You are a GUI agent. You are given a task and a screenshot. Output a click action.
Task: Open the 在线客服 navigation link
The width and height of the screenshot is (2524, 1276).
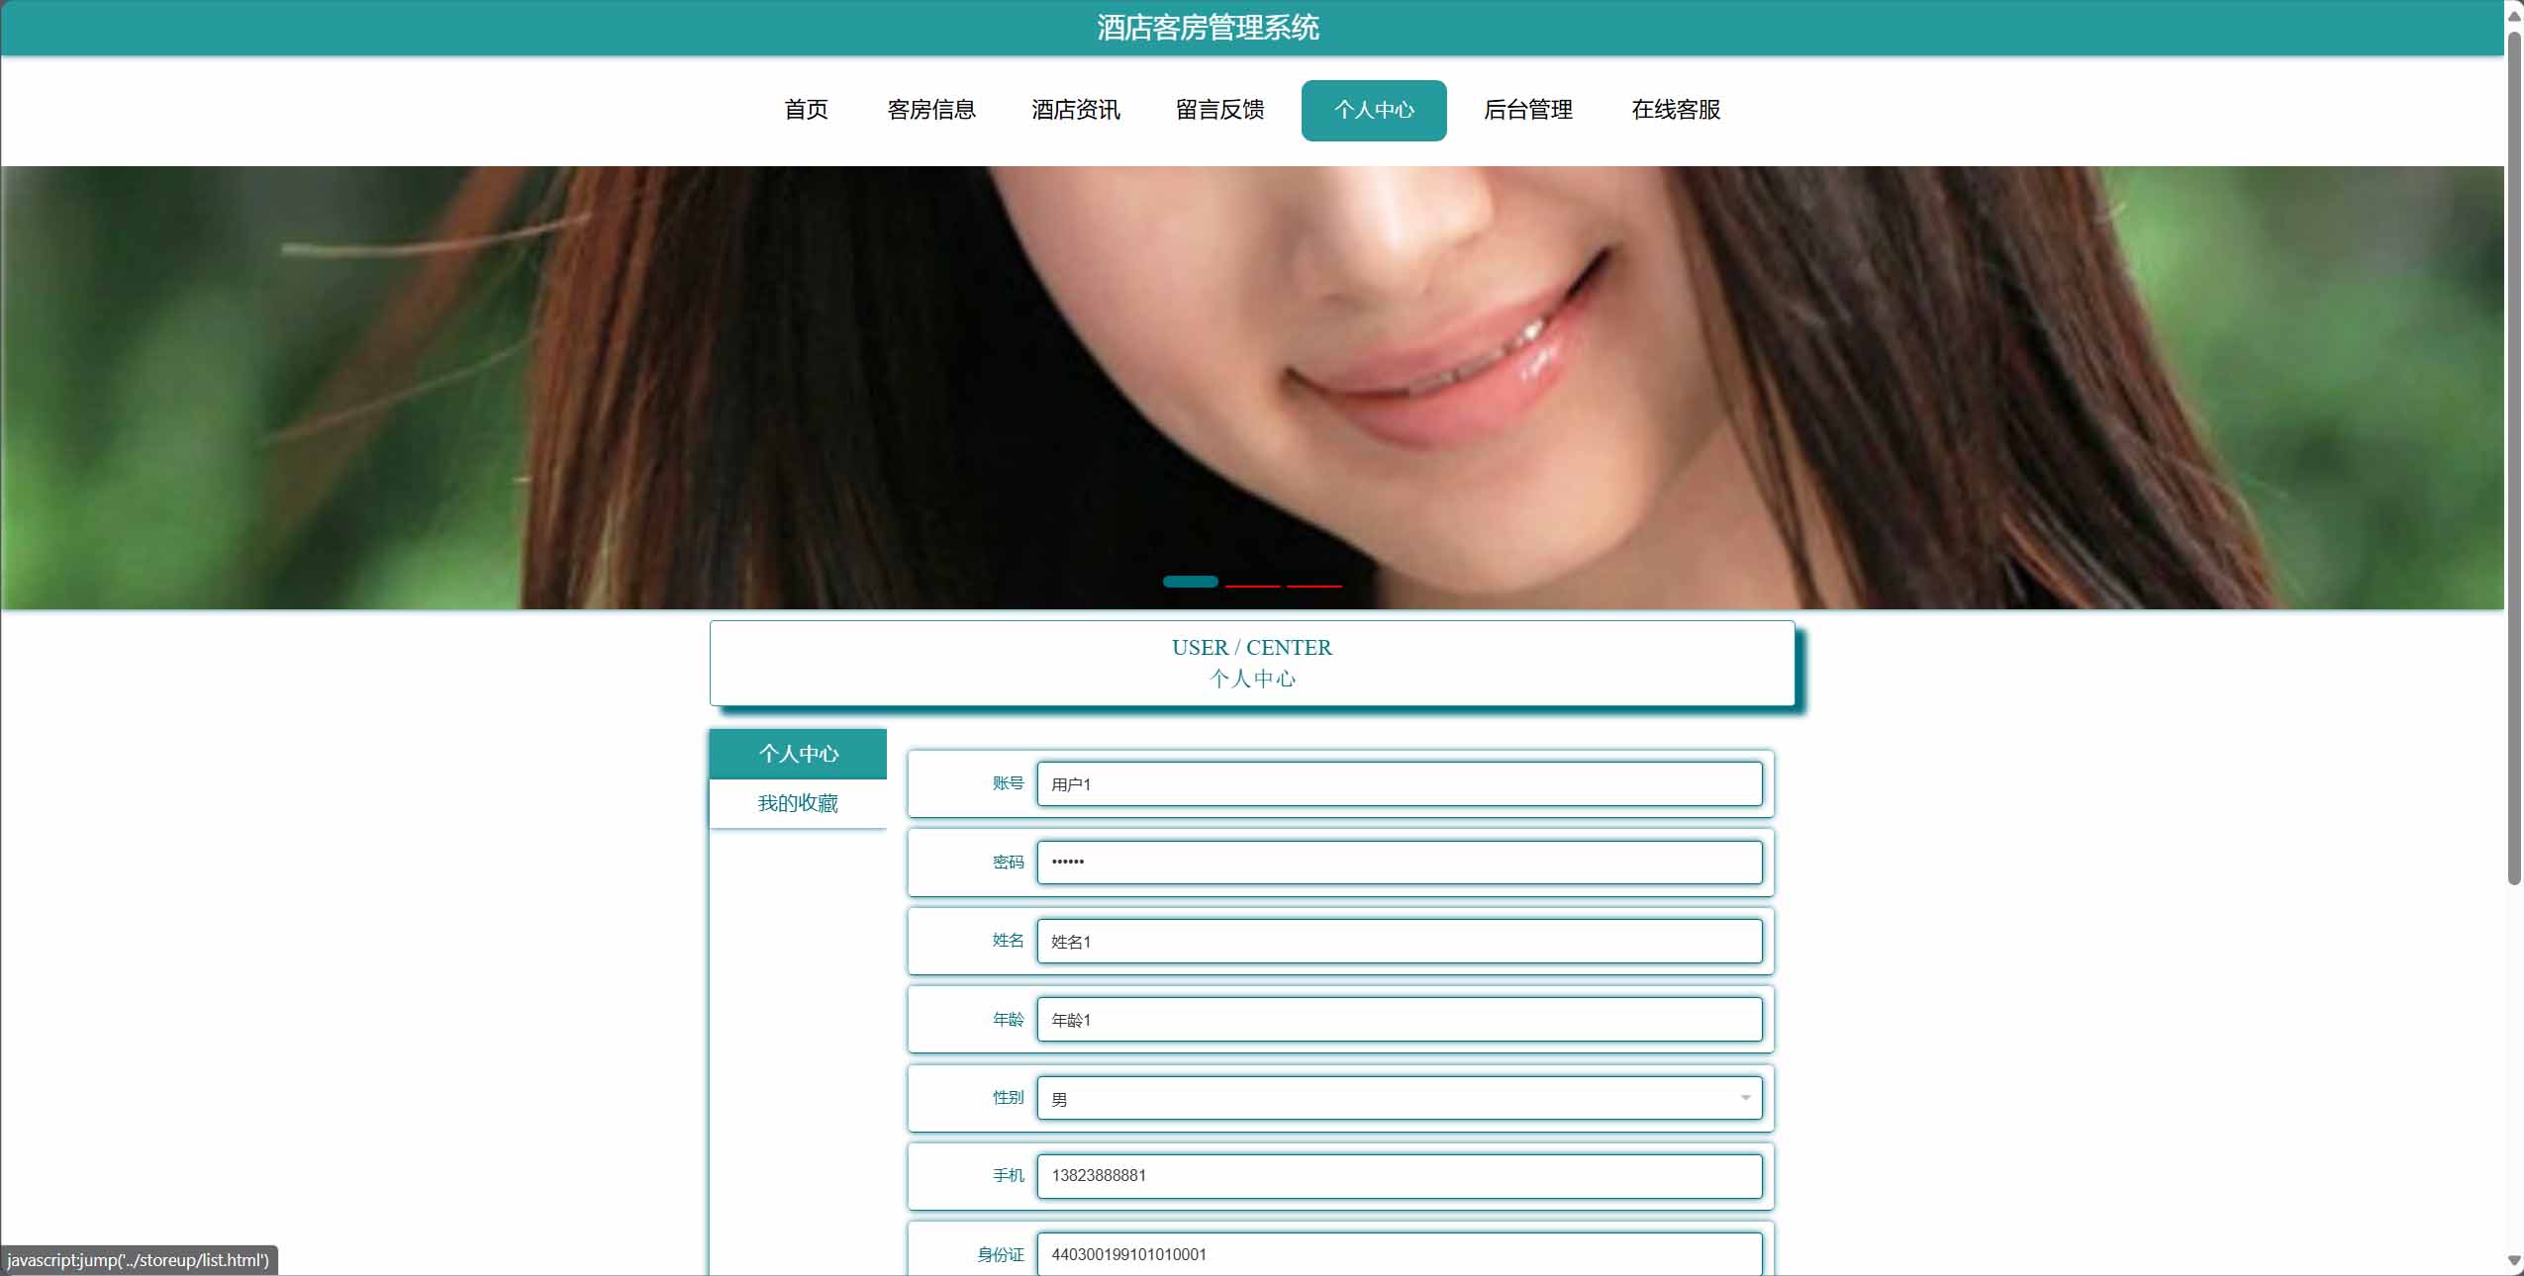pos(1676,110)
